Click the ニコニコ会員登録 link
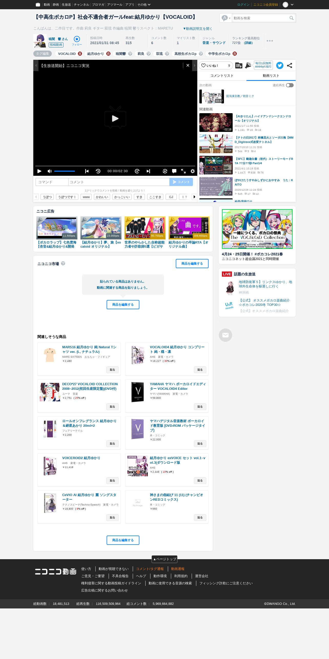Viewport: 329px width, 659px height. (x=266, y=5)
